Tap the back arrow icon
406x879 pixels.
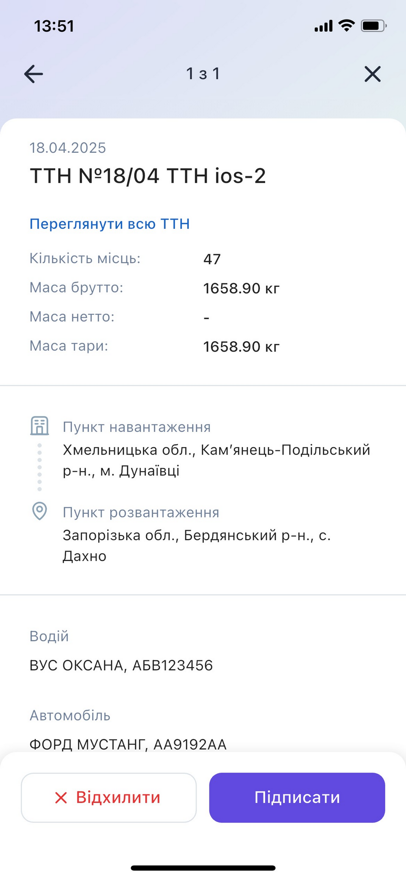click(34, 74)
